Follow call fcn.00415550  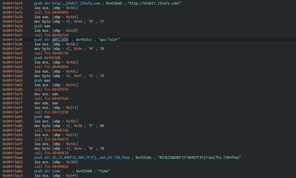[51, 112]
